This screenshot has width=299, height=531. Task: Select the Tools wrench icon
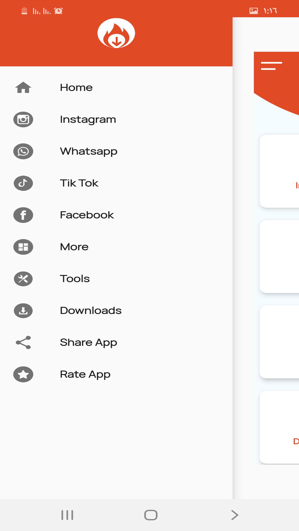(23, 279)
